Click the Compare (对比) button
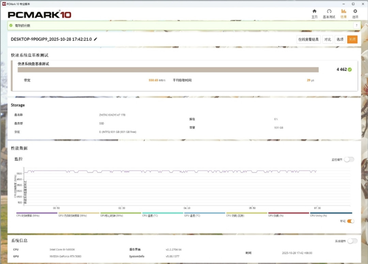The width and height of the screenshot is (368, 264). coord(328,40)
